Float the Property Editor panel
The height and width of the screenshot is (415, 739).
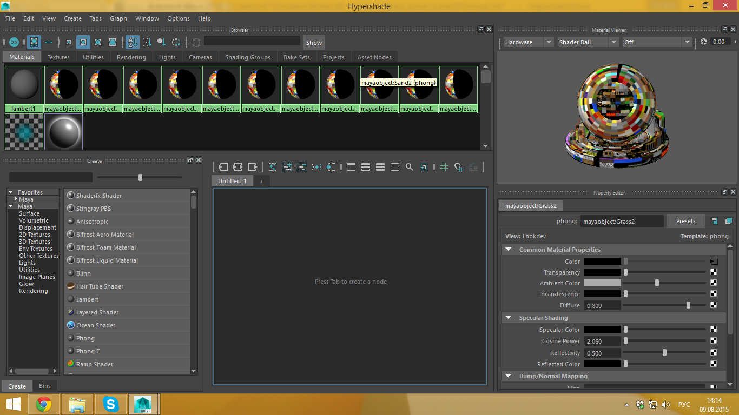pos(725,192)
